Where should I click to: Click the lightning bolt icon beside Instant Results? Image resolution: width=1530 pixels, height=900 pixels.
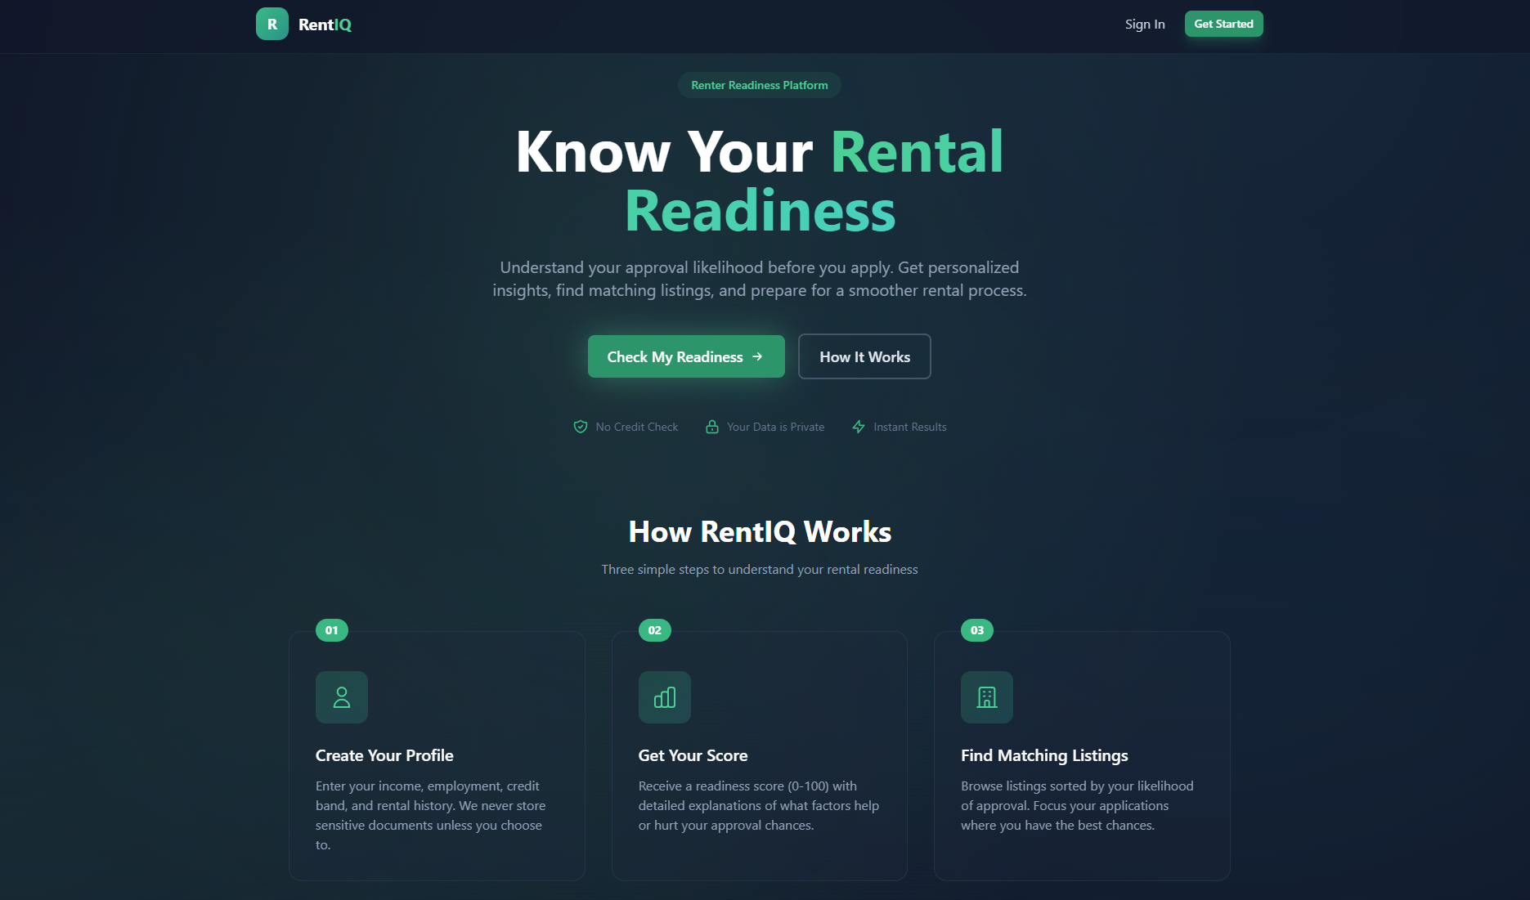[x=859, y=427]
